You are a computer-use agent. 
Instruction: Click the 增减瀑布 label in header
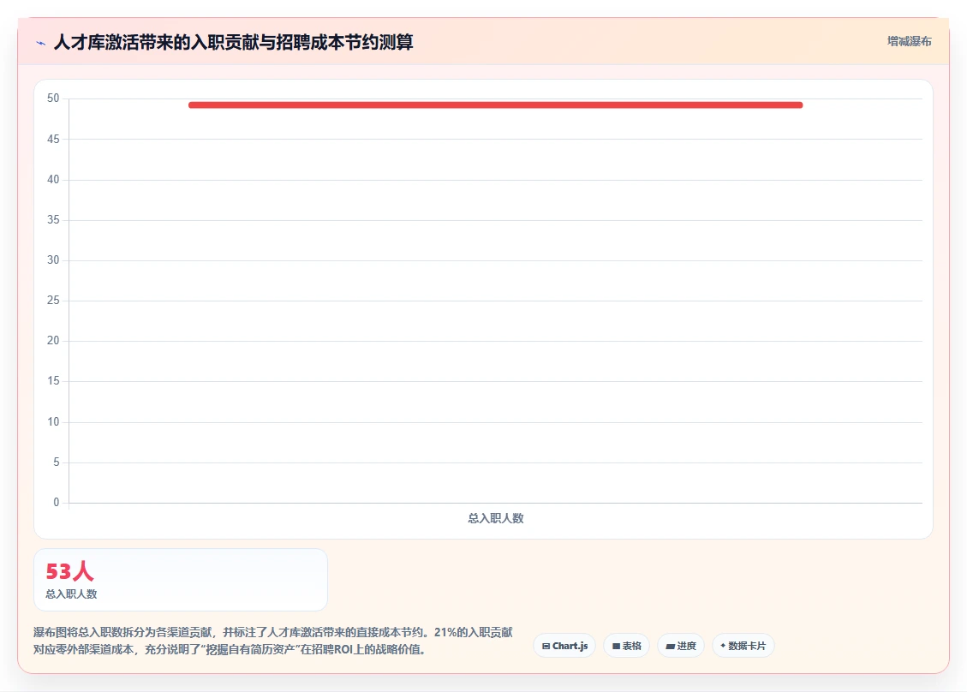[x=909, y=41]
